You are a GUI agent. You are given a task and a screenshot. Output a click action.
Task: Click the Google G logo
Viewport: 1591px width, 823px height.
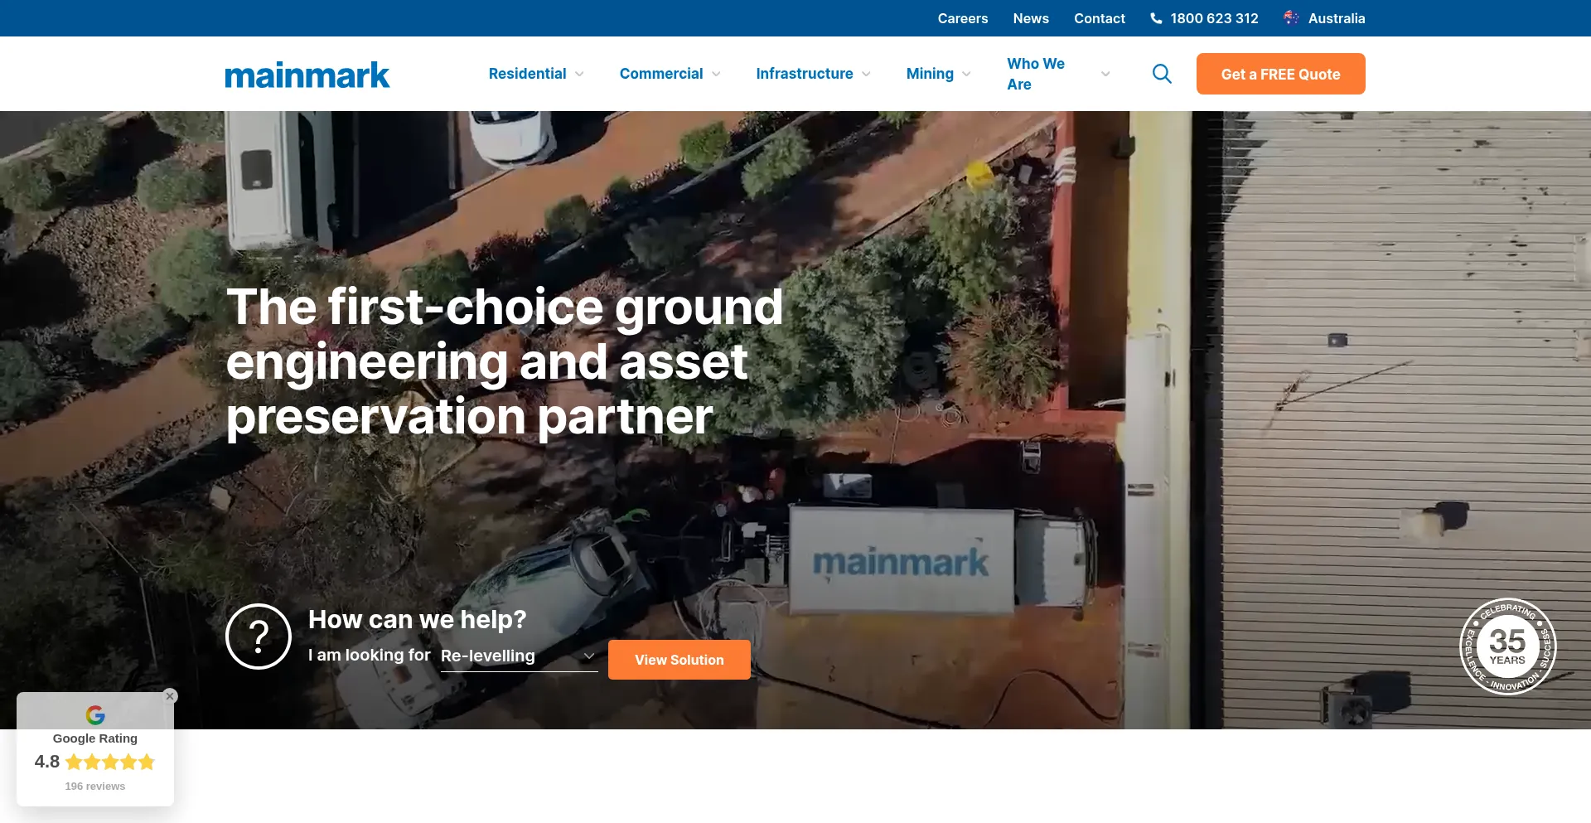[95, 714]
